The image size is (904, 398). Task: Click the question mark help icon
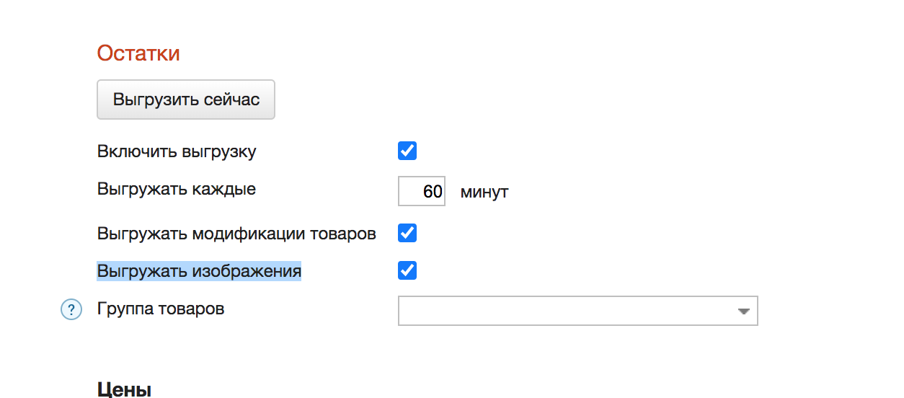[71, 311]
